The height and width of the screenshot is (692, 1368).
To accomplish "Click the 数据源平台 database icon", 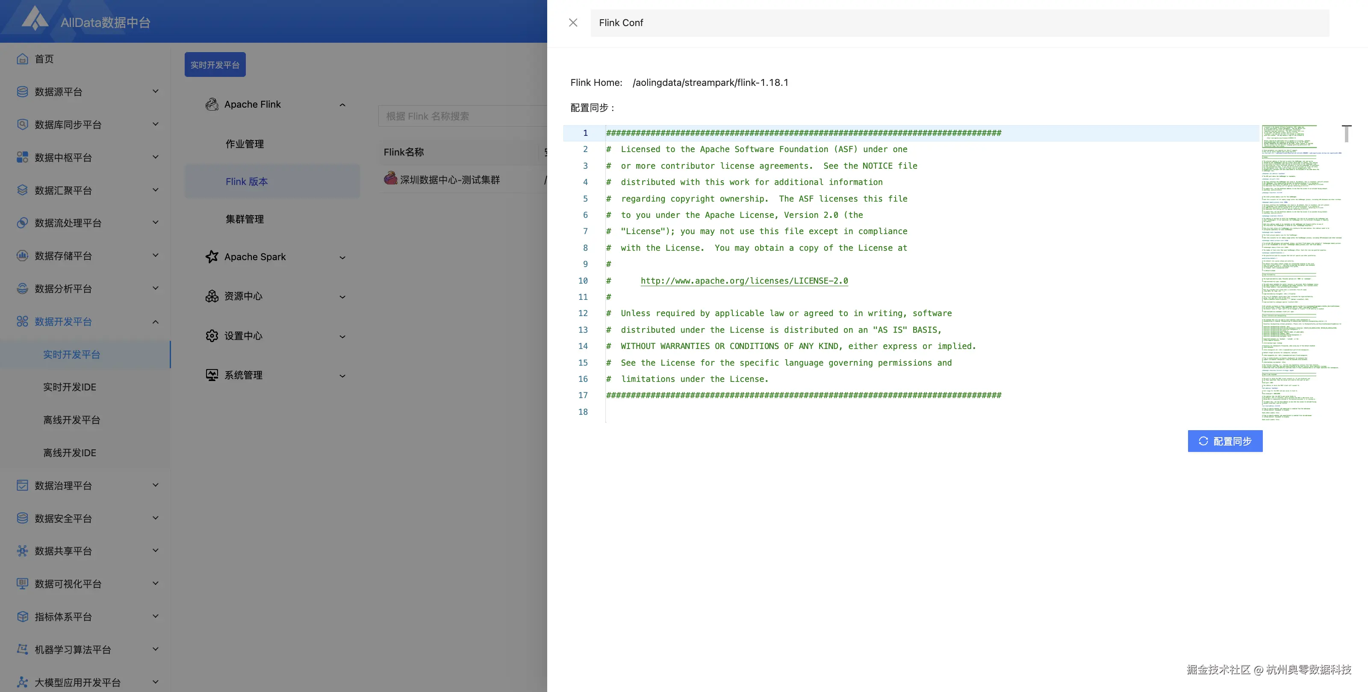I will click(x=22, y=92).
